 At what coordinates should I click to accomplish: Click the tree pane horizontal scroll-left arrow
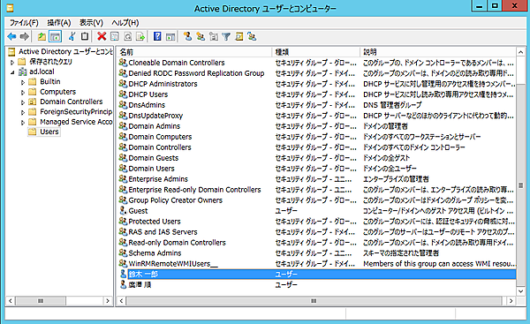[11, 301]
